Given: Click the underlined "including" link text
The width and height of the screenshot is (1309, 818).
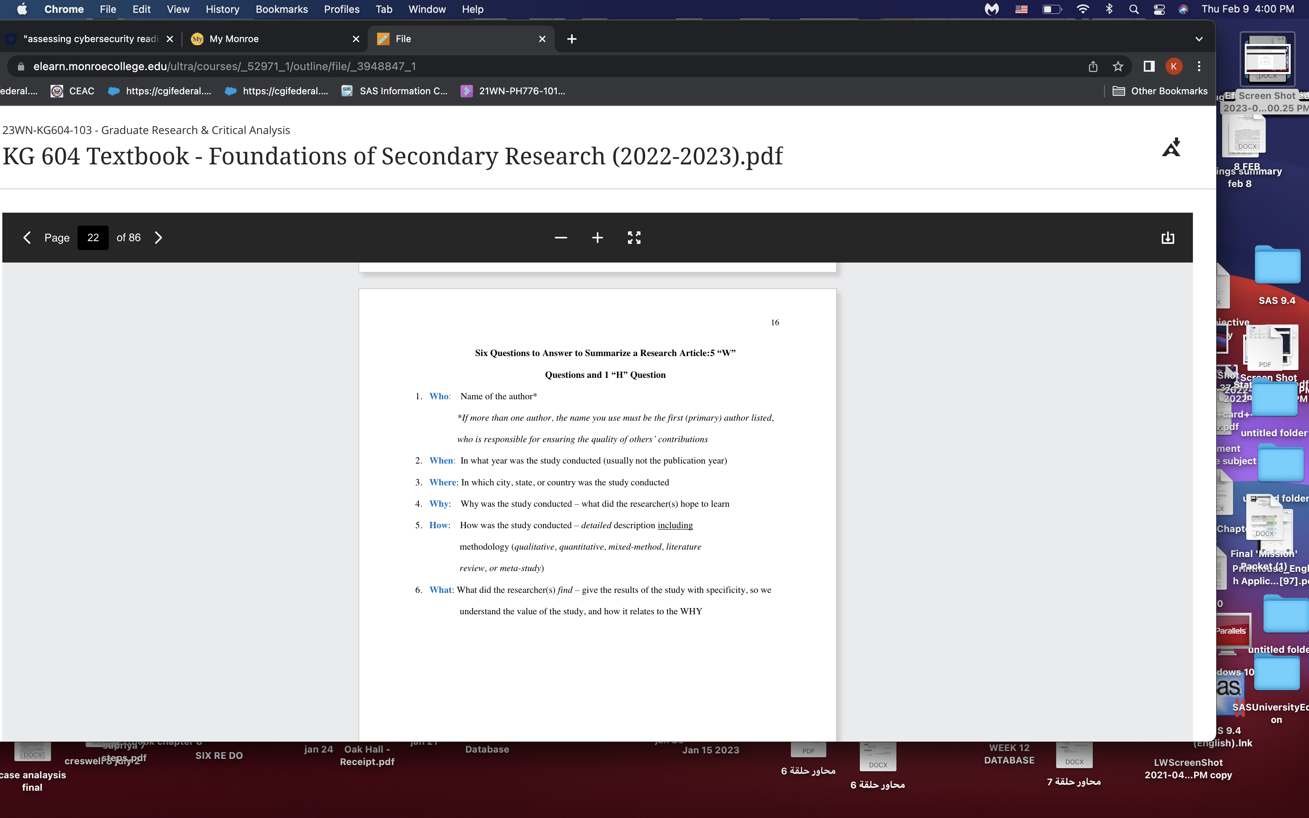Looking at the screenshot, I should [674, 525].
